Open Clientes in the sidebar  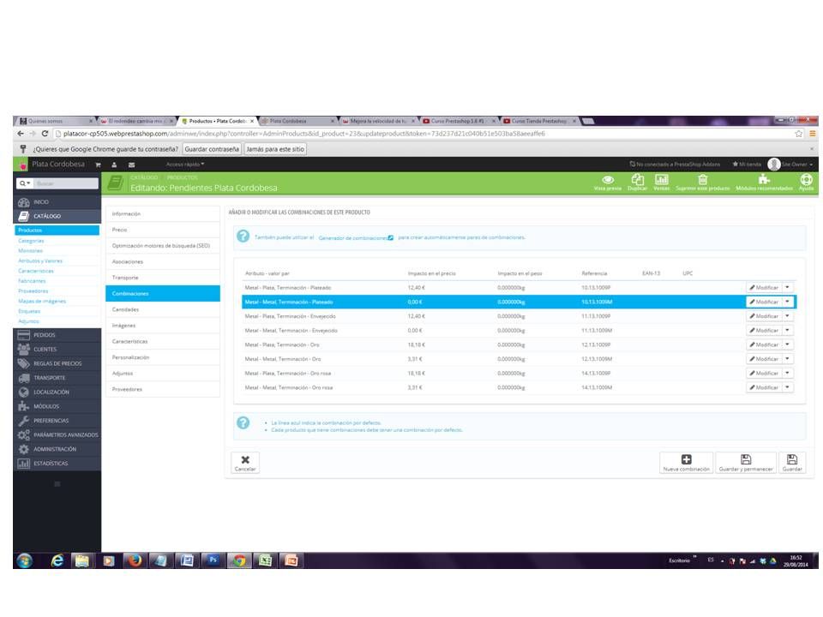(x=57, y=349)
